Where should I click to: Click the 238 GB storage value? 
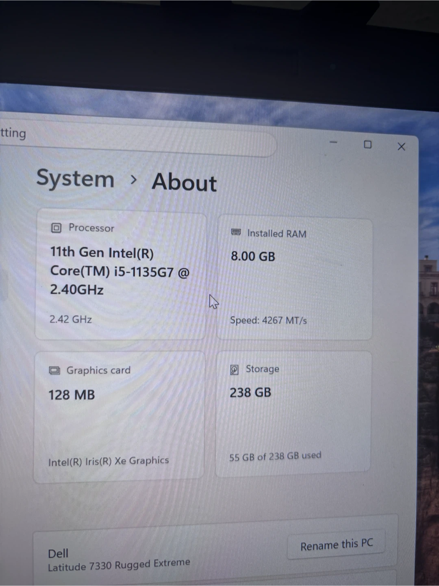coord(250,392)
